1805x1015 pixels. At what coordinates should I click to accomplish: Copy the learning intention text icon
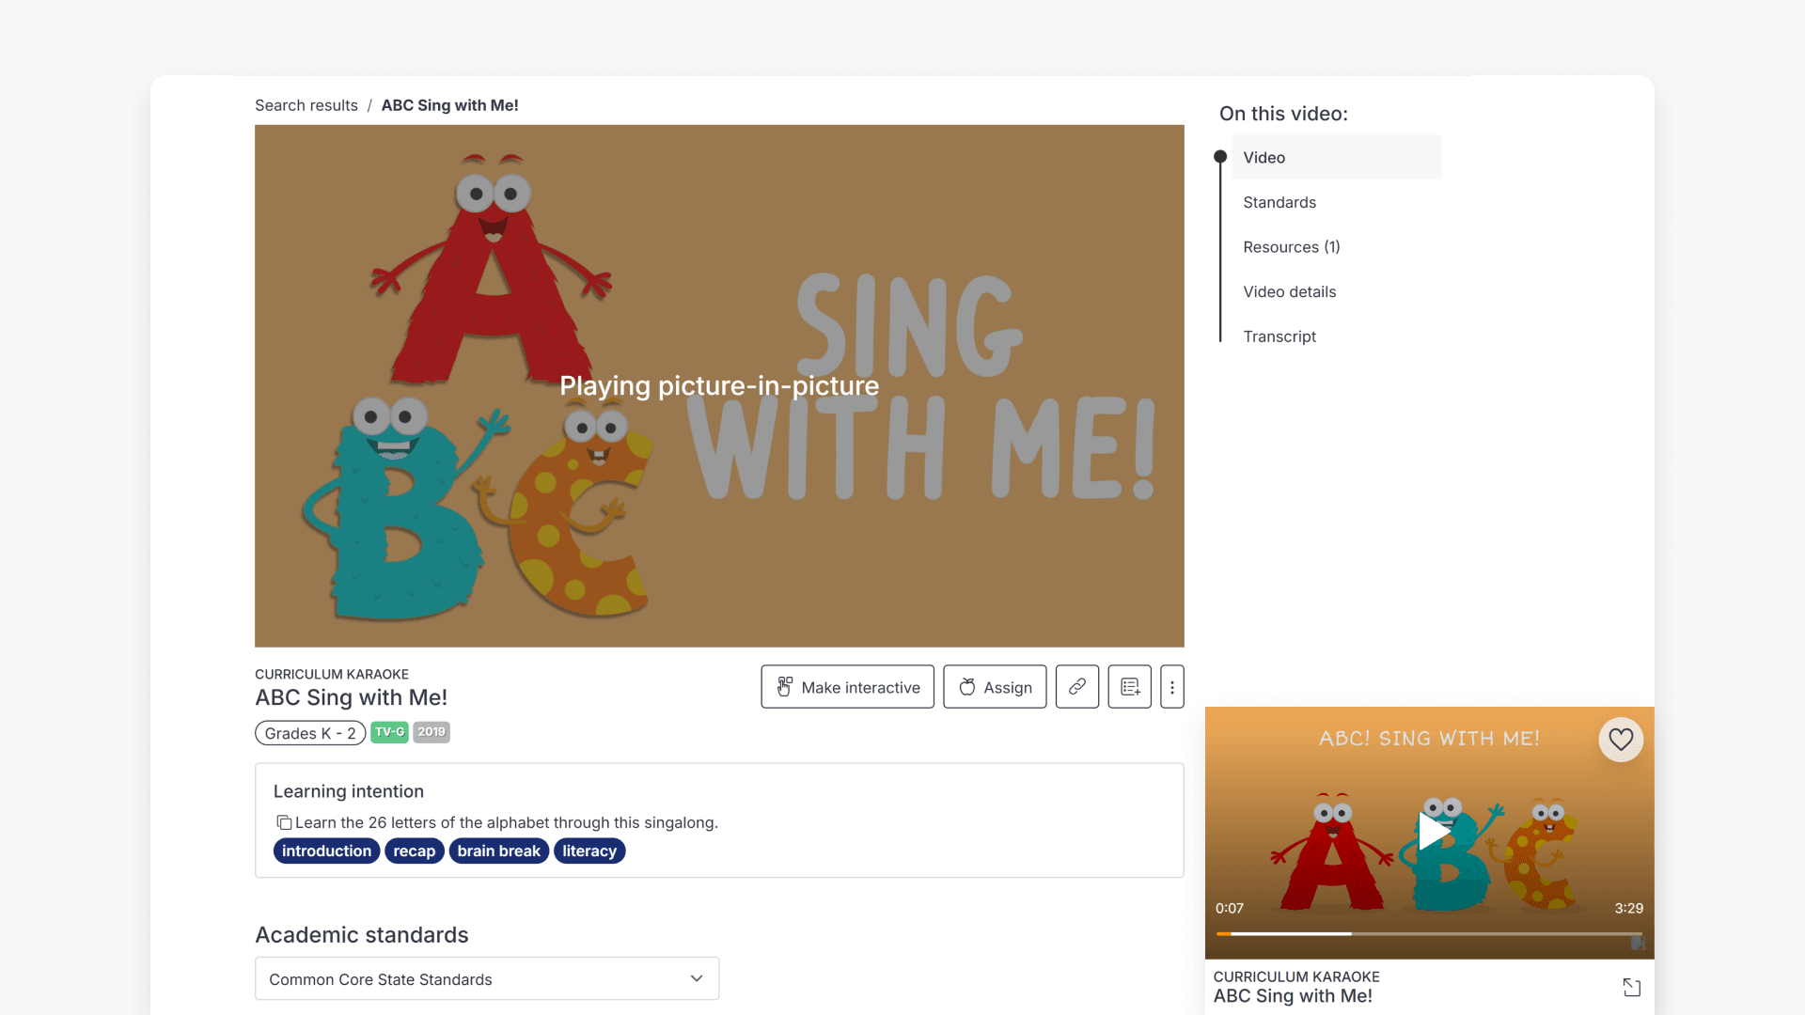pyautogui.click(x=284, y=822)
